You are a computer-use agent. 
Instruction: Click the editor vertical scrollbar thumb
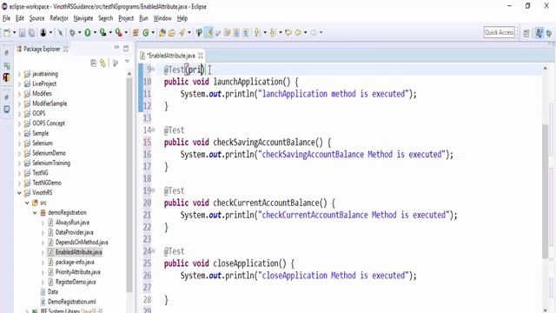pyautogui.click(x=546, y=191)
